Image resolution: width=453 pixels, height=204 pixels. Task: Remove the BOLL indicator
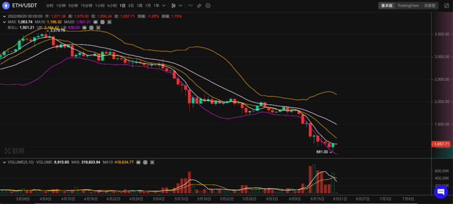tap(98, 28)
